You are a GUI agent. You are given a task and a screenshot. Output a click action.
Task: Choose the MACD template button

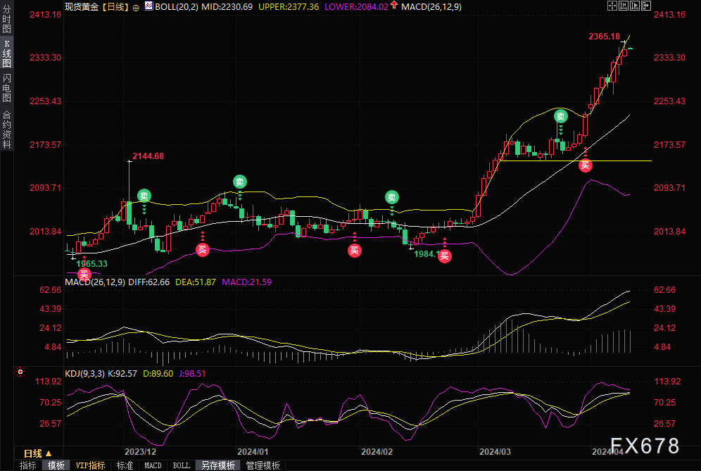pos(153,465)
